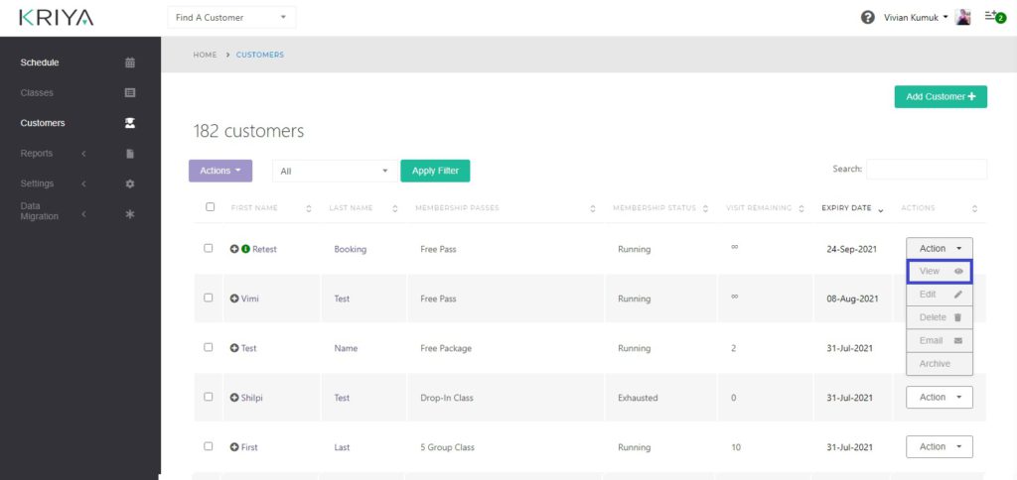Choose View from the action menu
This screenshot has width=1017, height=480.
click(940, 271)
